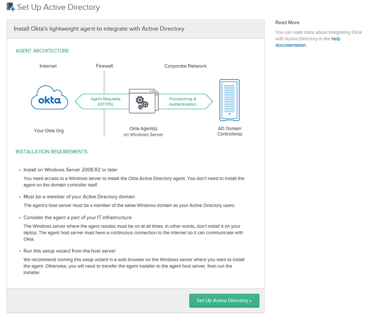Click the Install Okta's lightweight agent panel header
The height and width of the screenshot is (314, 369).
coord(99,29)
